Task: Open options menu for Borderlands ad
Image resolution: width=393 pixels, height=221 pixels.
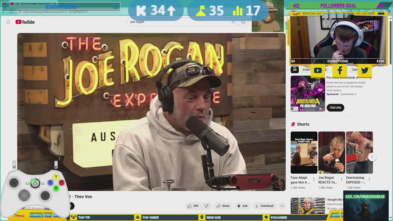Action: [x=370, y=79]
